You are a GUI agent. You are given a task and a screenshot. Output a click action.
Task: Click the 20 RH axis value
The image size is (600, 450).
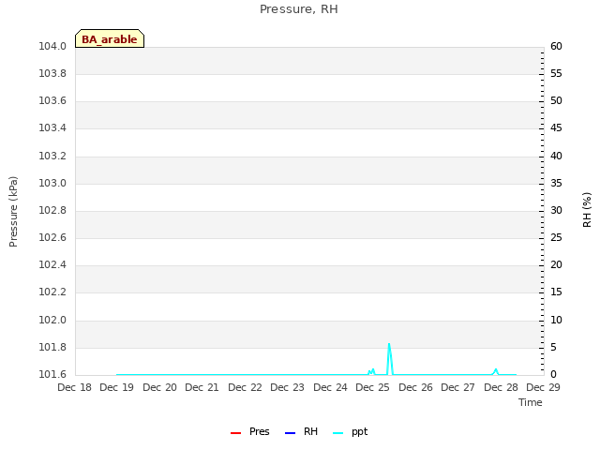pyautogui.click(x=556, y=264)
